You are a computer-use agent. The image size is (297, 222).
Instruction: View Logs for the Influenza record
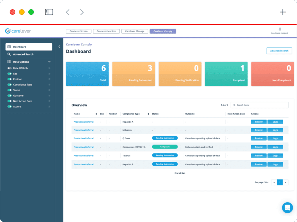tap(275, 130)
